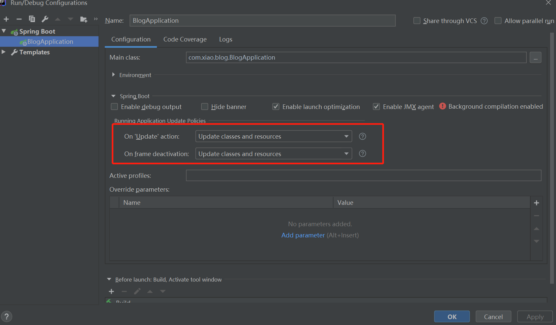556x325 pixels.
Task: Enable debug output checkbox
Action: 114,107
